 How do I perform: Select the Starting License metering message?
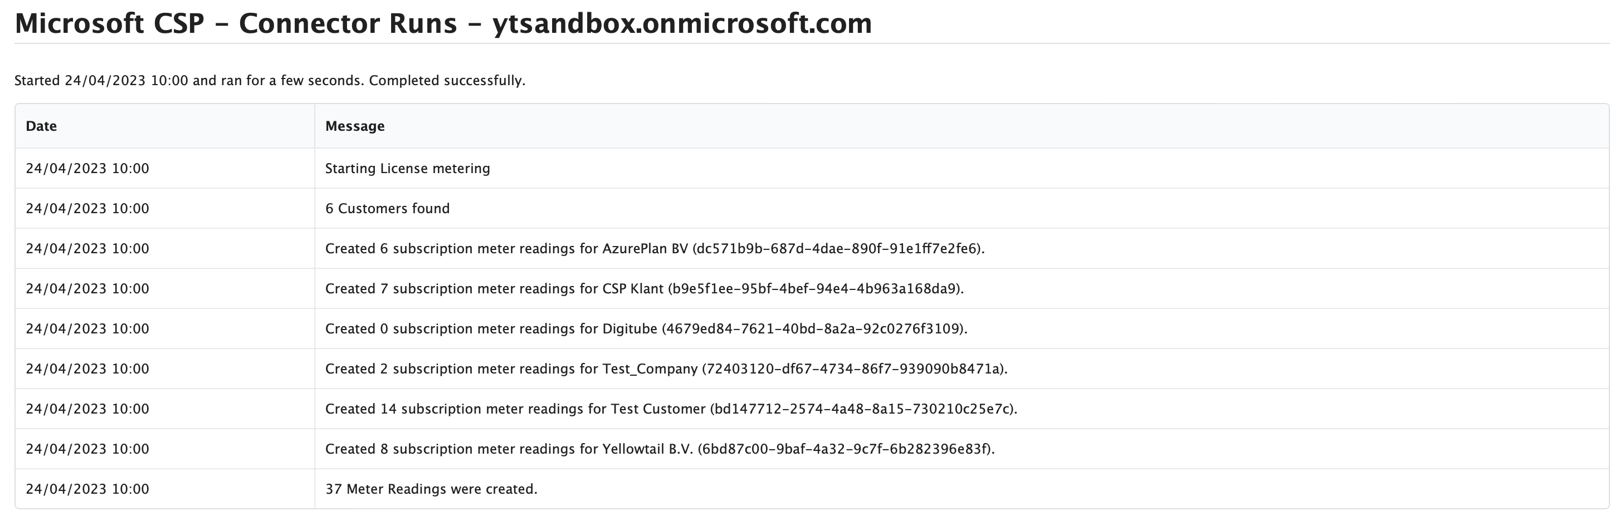pyautogui.click(x=408, y=169)
